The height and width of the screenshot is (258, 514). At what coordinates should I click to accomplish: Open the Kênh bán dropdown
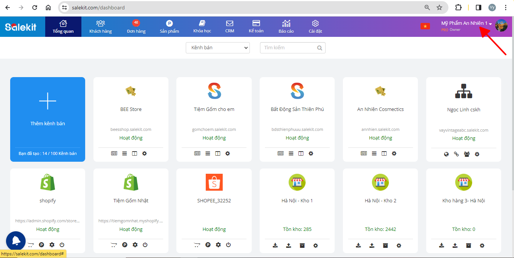pos(218,48)
